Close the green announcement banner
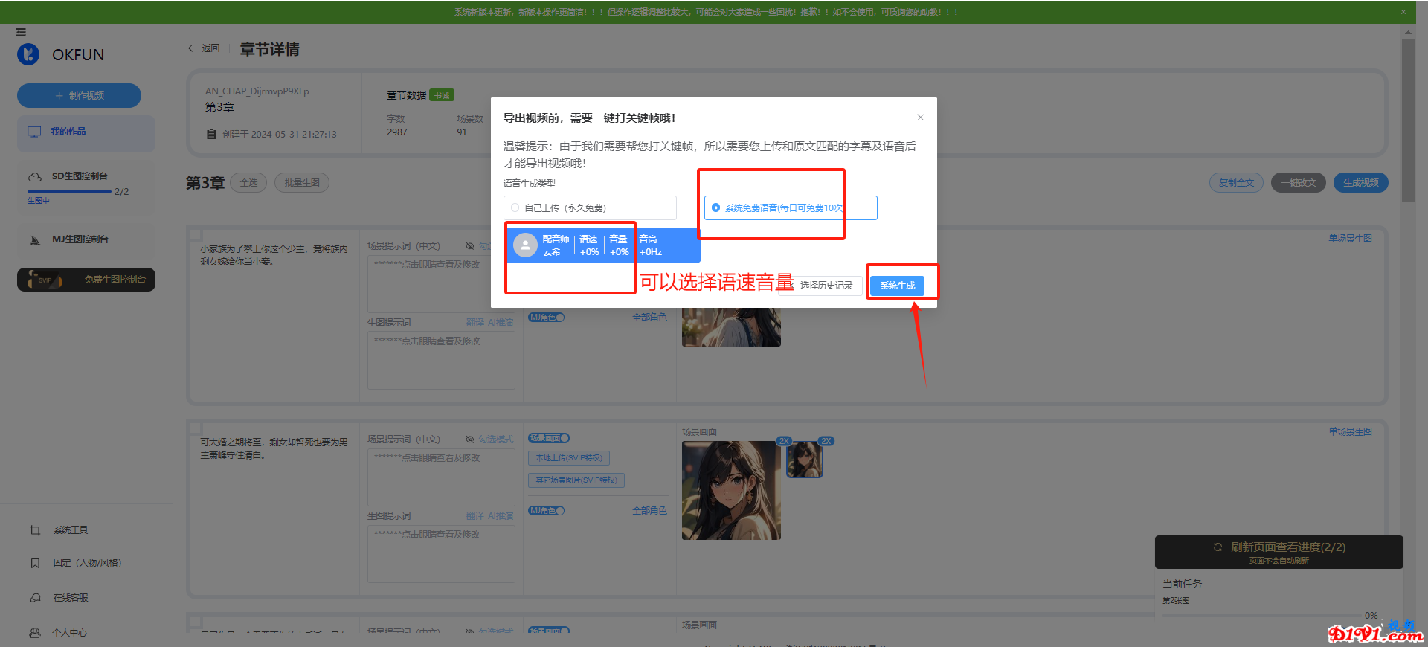 pyautogui.click(x=1403, y=12)
